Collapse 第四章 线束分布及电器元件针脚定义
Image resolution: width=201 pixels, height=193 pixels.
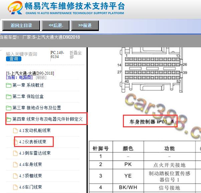click(47, 119)
